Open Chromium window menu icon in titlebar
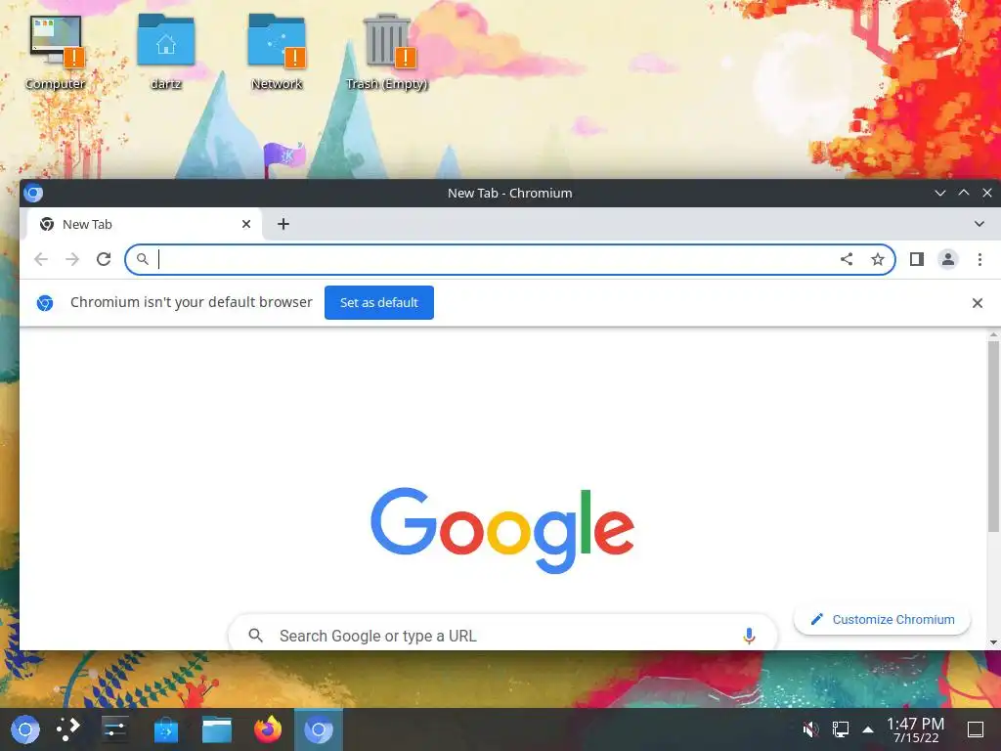The height and width of the screenshot is (751, 1001). click(33, 193)
